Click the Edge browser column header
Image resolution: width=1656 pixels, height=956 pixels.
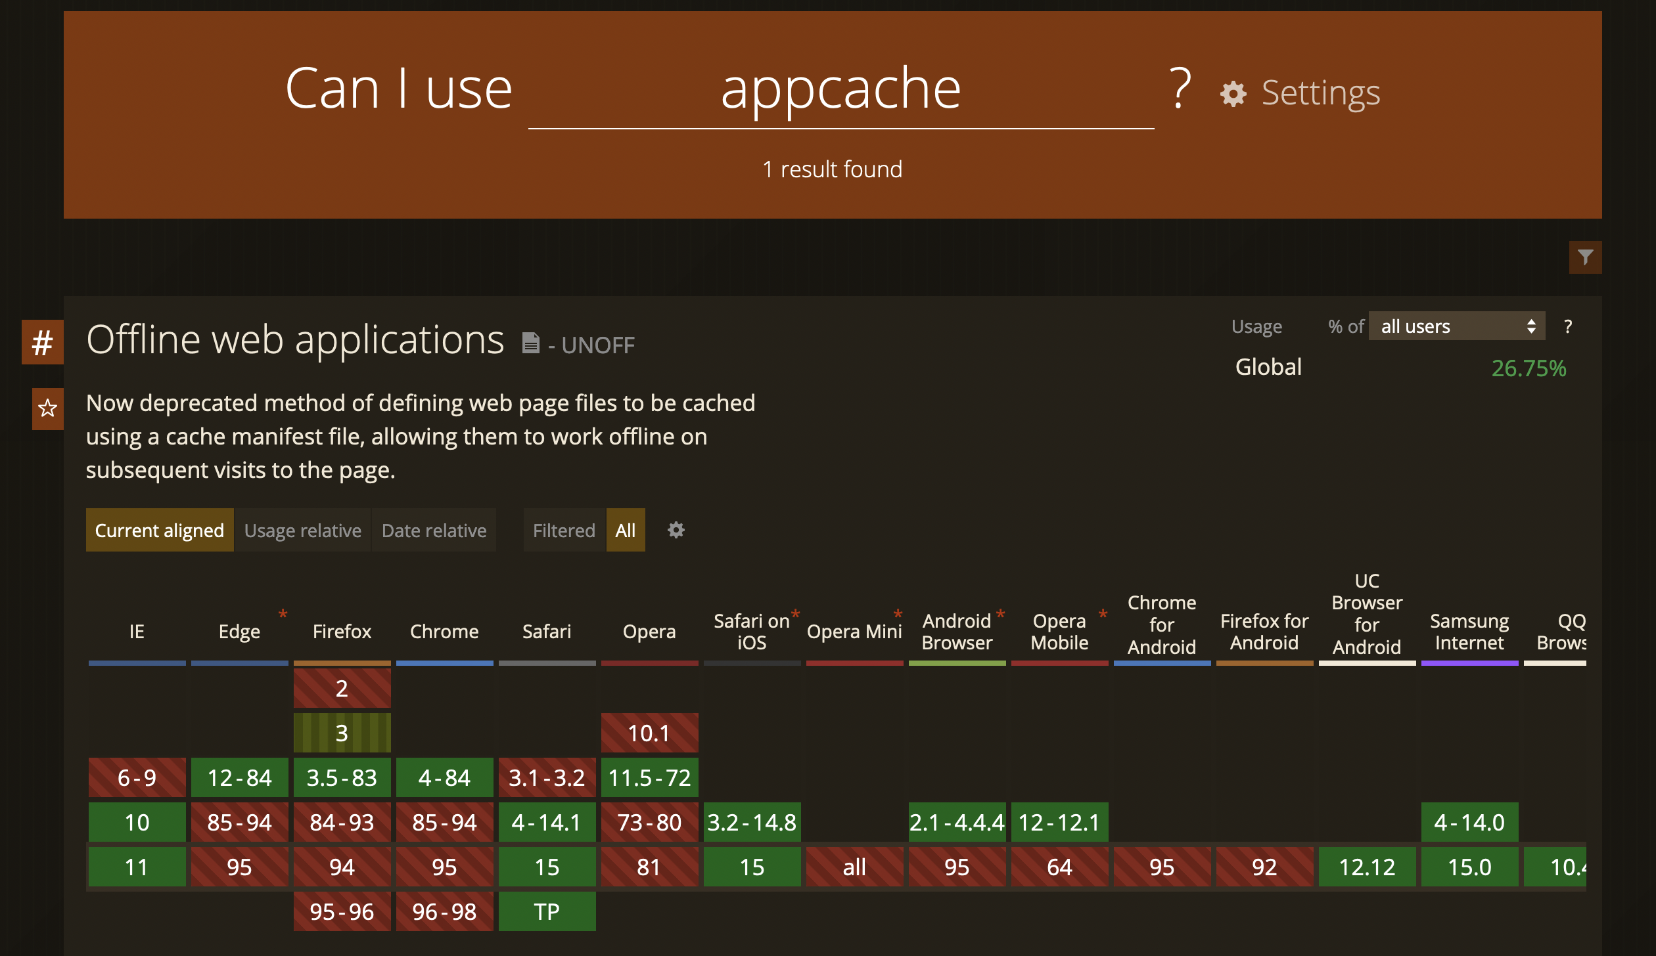tap(239, 631)
